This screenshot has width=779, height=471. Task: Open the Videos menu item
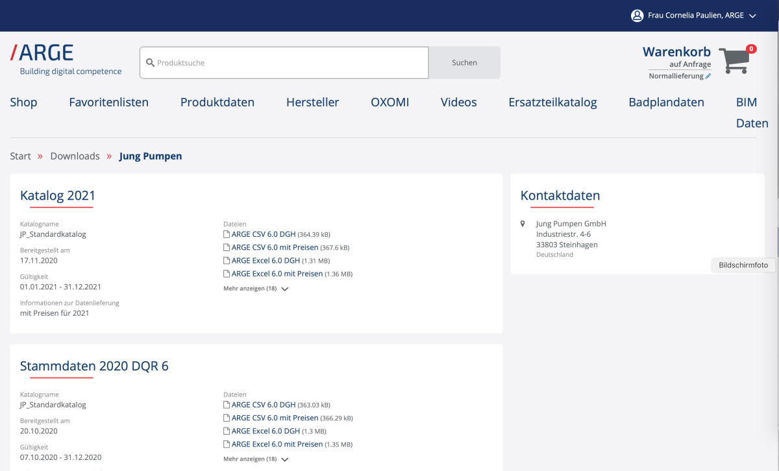click(458, 102)
